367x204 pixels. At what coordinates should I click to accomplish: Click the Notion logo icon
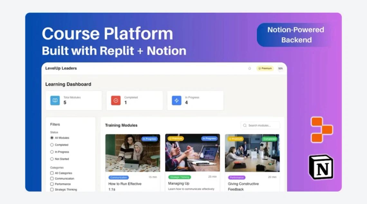[321, 167]
